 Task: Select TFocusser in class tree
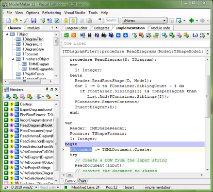(30, 54)
